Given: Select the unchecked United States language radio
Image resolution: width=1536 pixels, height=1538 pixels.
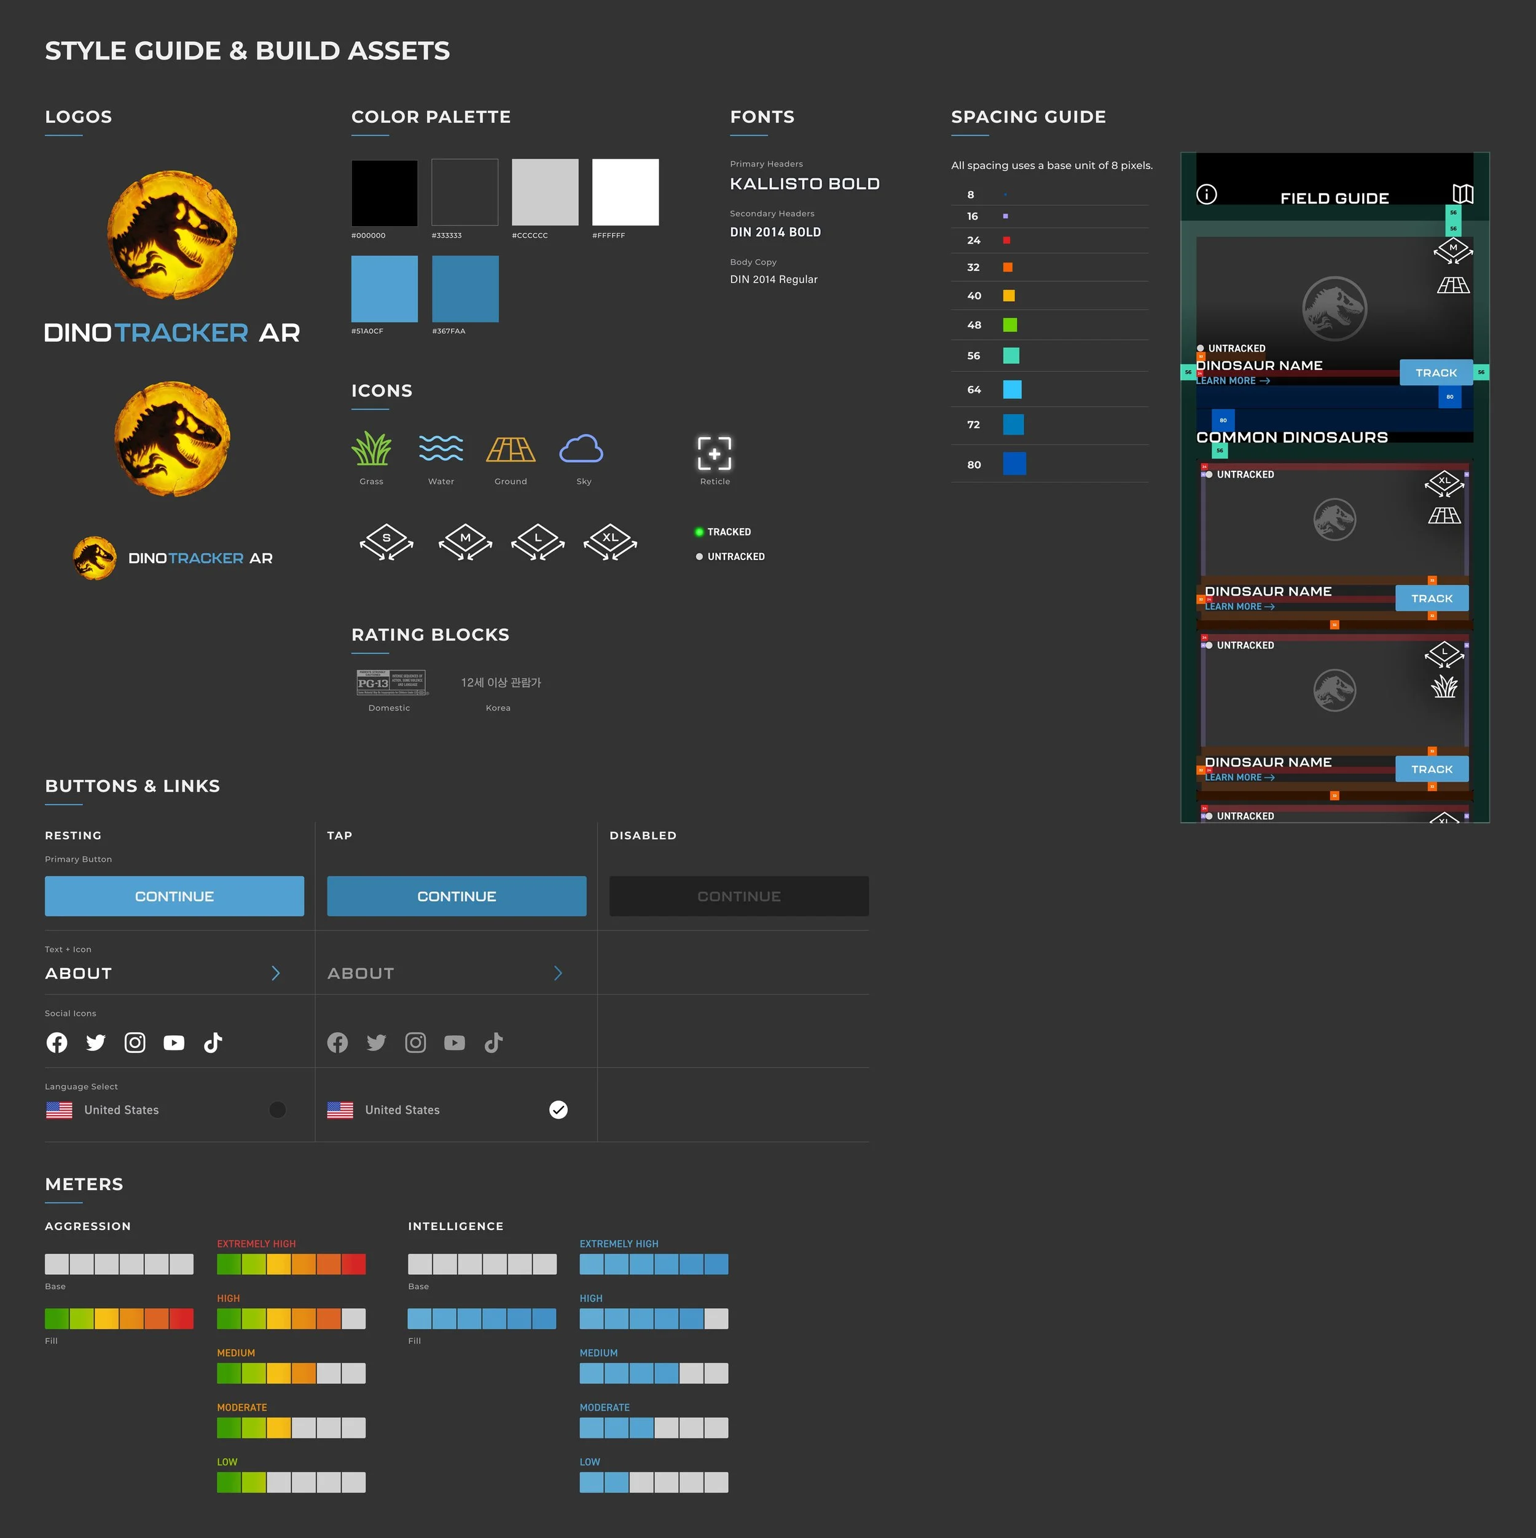Looking at the screenshot, I should tap(277, 1109).
